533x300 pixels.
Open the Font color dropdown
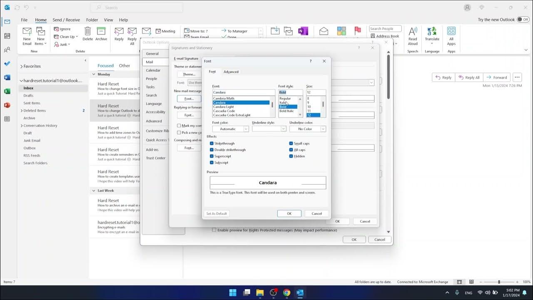click(x=230, y=129)
